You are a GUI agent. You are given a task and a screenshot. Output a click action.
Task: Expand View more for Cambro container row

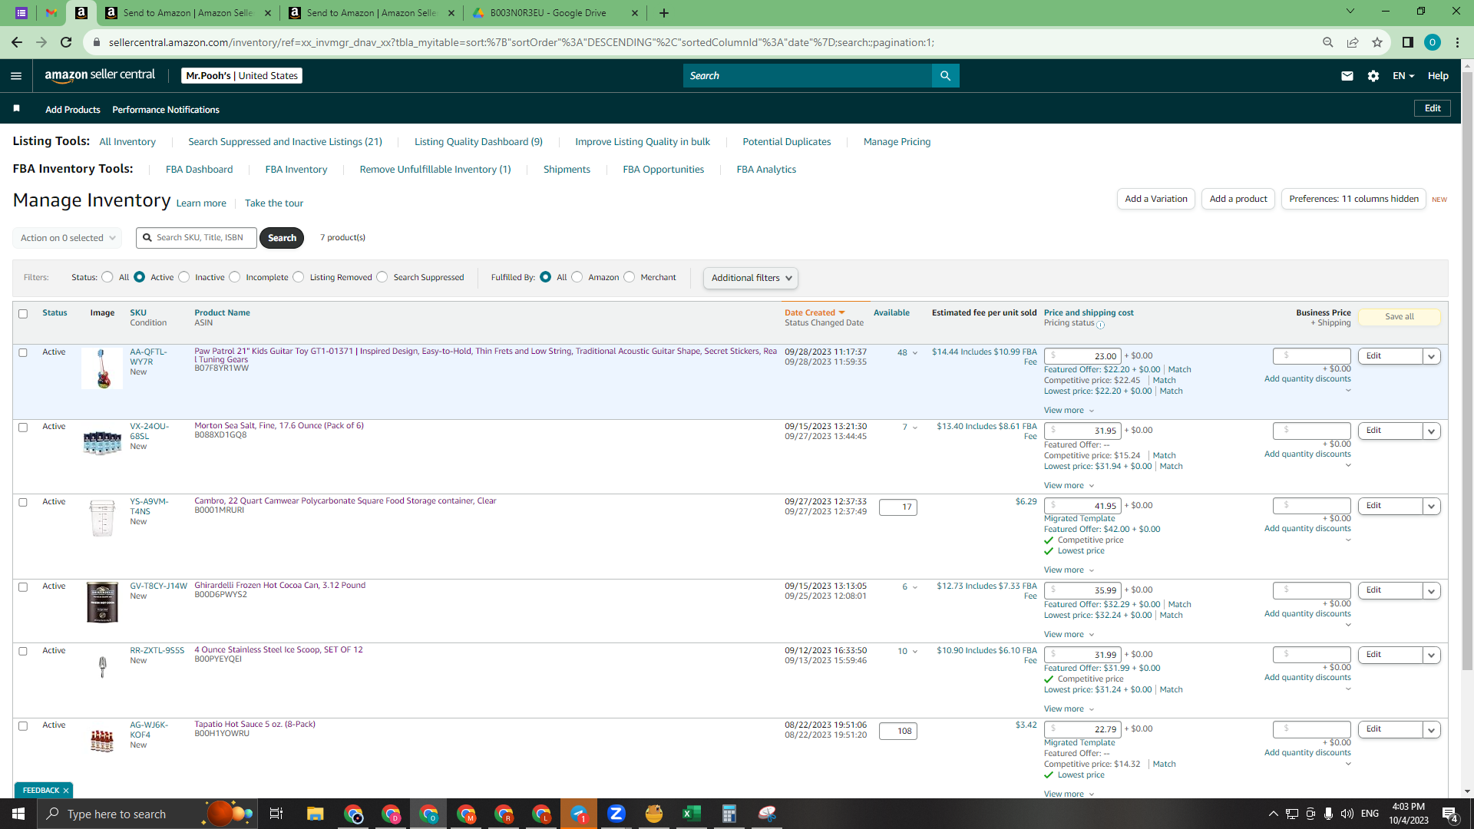[1069, 570]
